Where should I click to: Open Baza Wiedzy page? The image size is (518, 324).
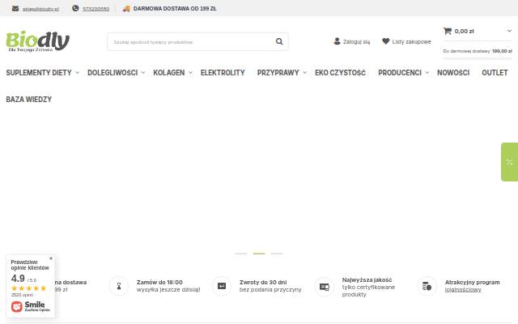pyautogui.click(x=29, y=100)
